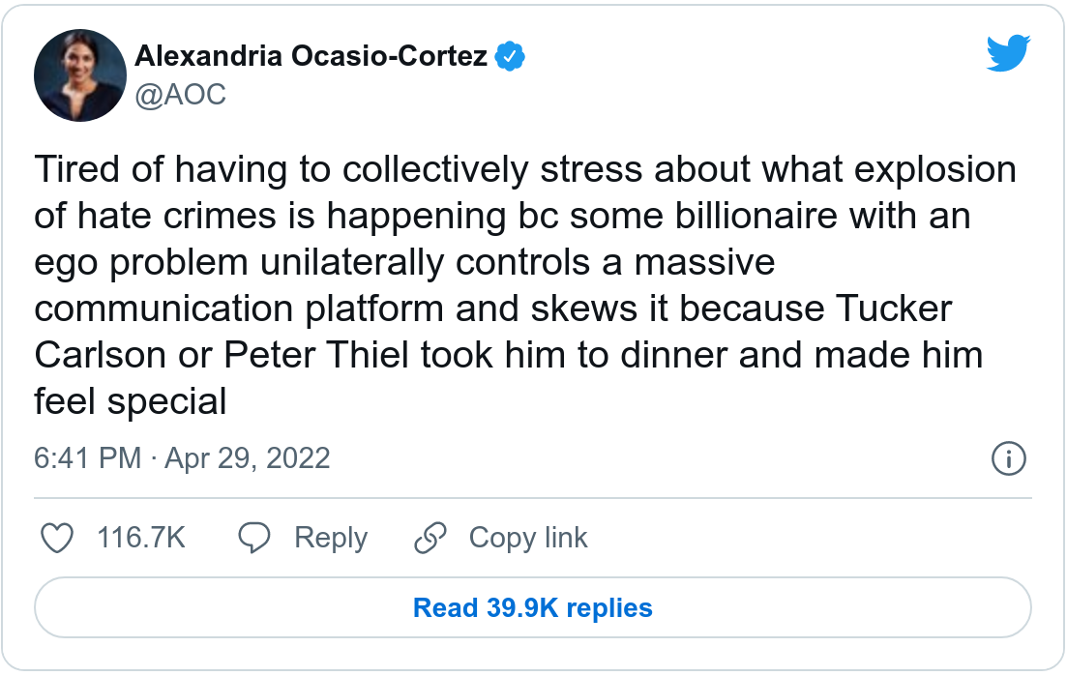This screenshot has height=676, width=1067.
Task: Open the 6:41 PM time link
Action: click(88, 457)
